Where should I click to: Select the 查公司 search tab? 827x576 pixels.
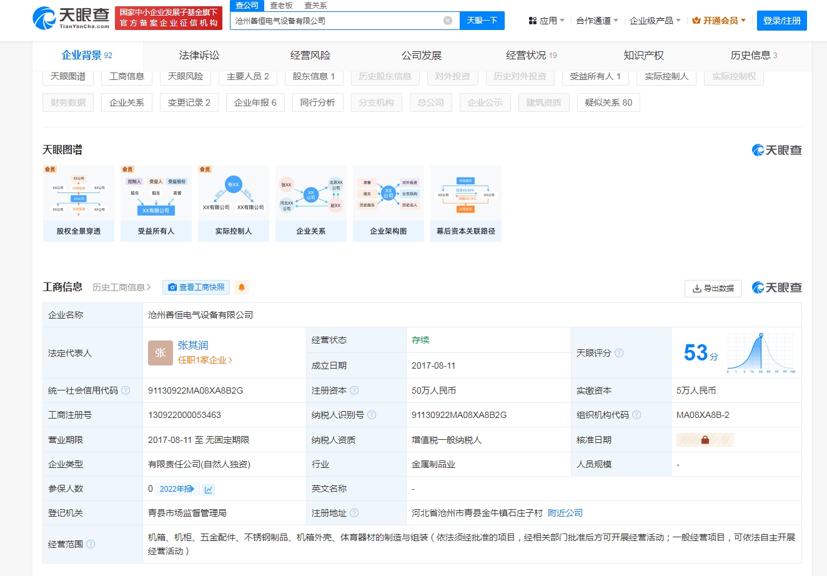[x=247, y=6]
